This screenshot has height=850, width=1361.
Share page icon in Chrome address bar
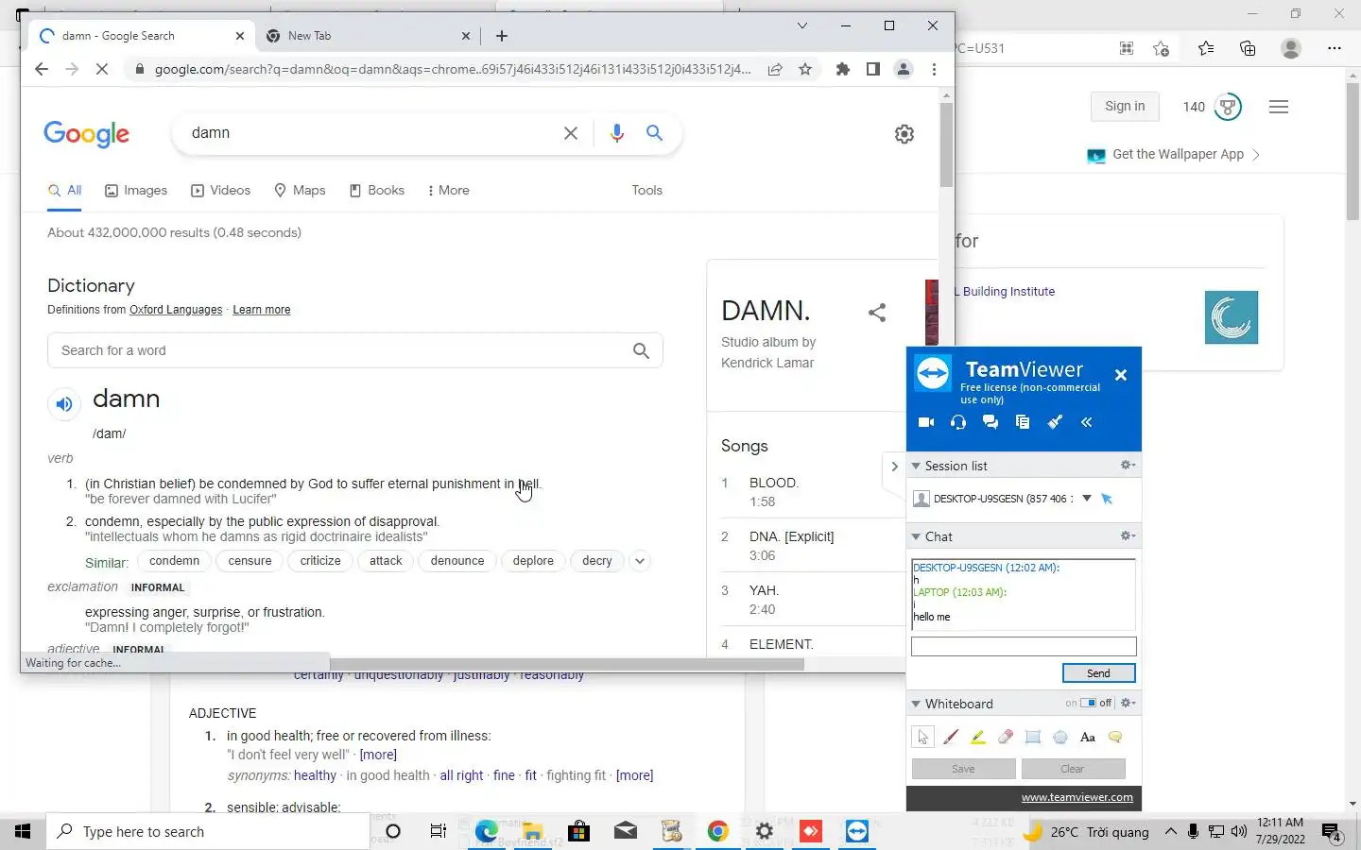(775, 69)
